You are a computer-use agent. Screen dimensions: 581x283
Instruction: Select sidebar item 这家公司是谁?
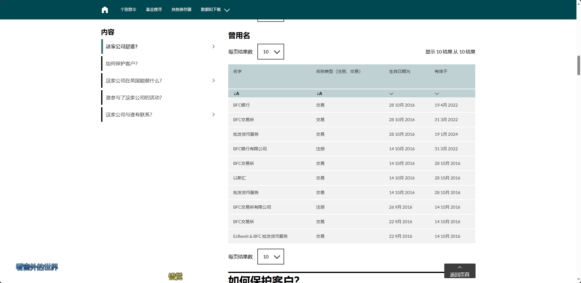[x=122, y=46]
